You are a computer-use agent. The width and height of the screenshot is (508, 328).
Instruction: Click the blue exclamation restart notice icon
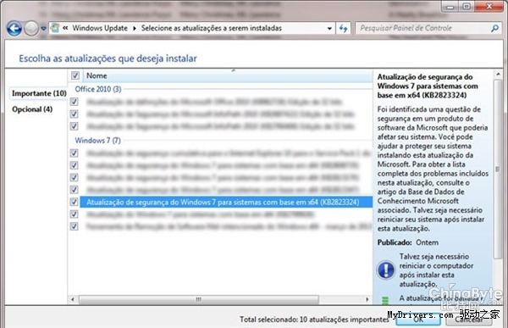386,270
